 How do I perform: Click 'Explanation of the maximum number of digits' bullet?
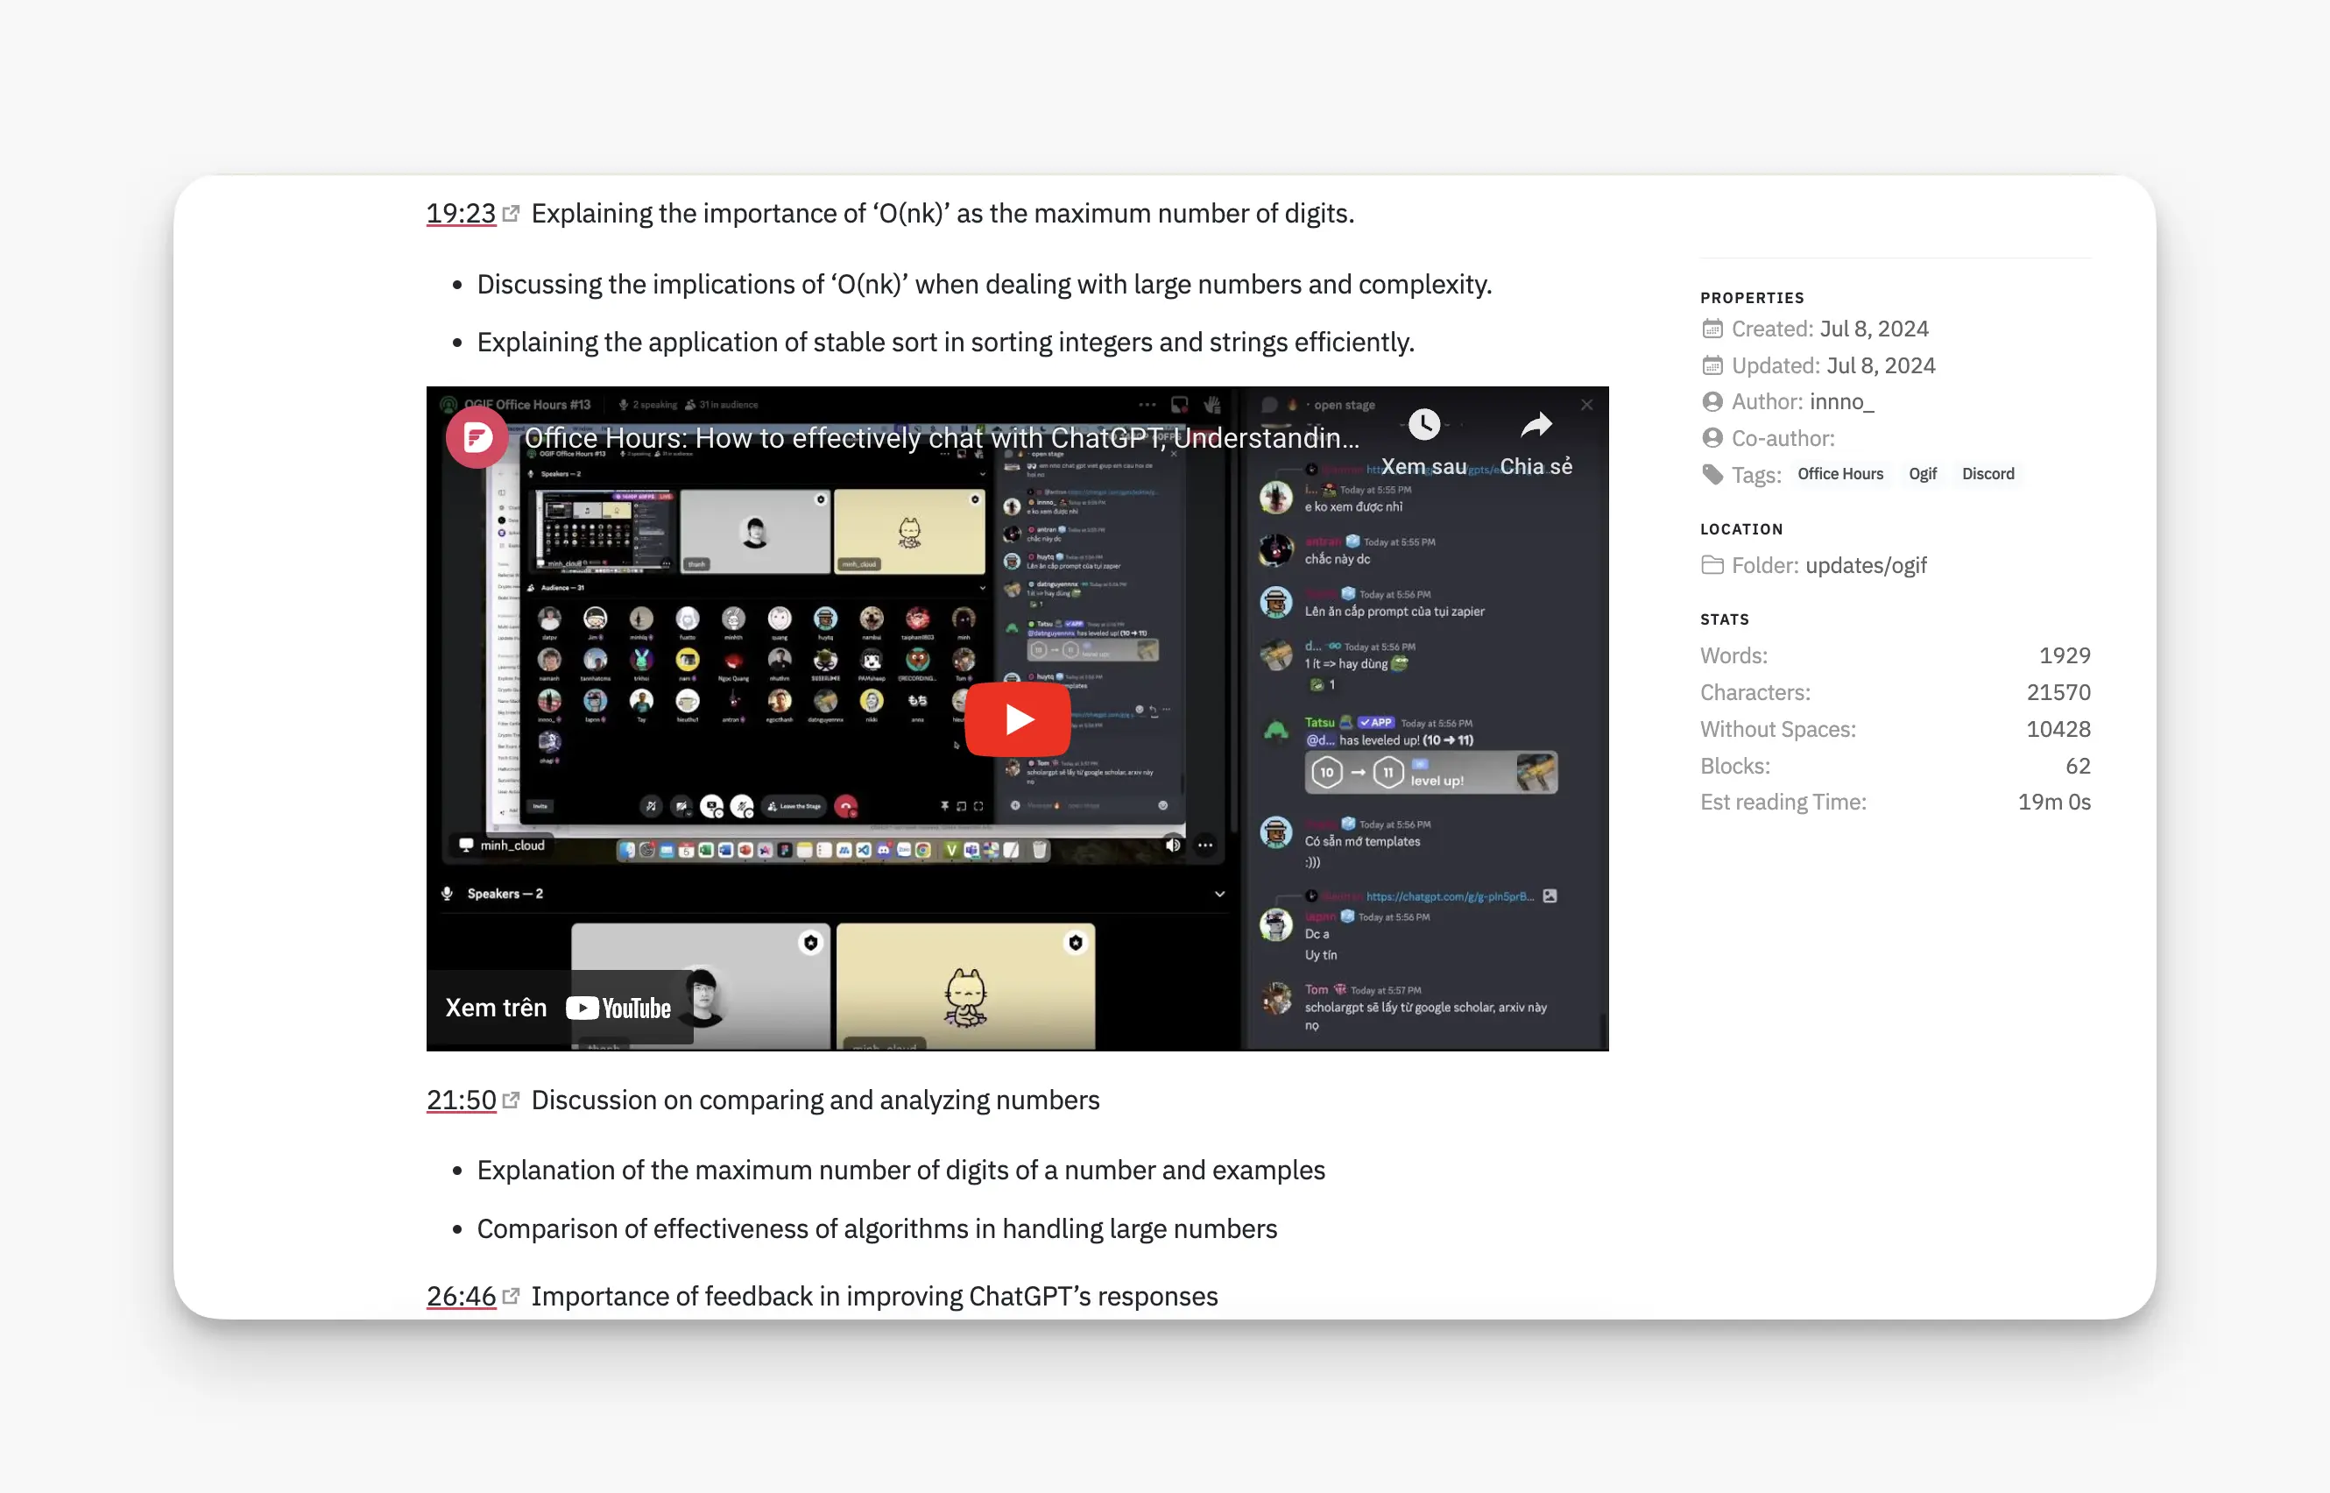[900, 1171]
